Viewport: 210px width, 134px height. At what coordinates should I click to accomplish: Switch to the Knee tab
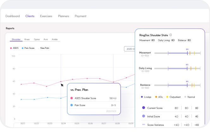click(x=27, y=39)
